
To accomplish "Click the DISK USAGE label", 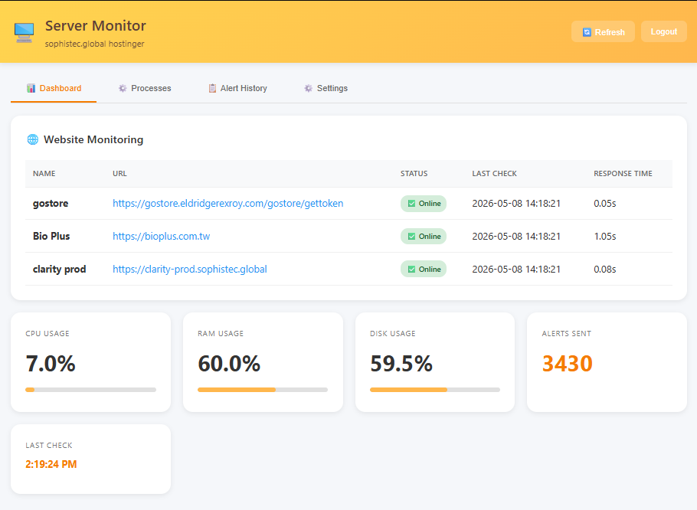I will click(x=392, y=334).
